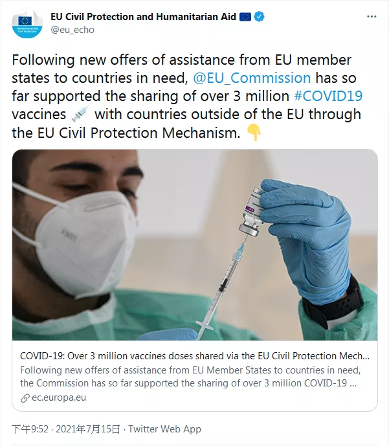389x446 pixels.
Task: Open the @EU_Commission mention
Action: (x=252, y=78)
